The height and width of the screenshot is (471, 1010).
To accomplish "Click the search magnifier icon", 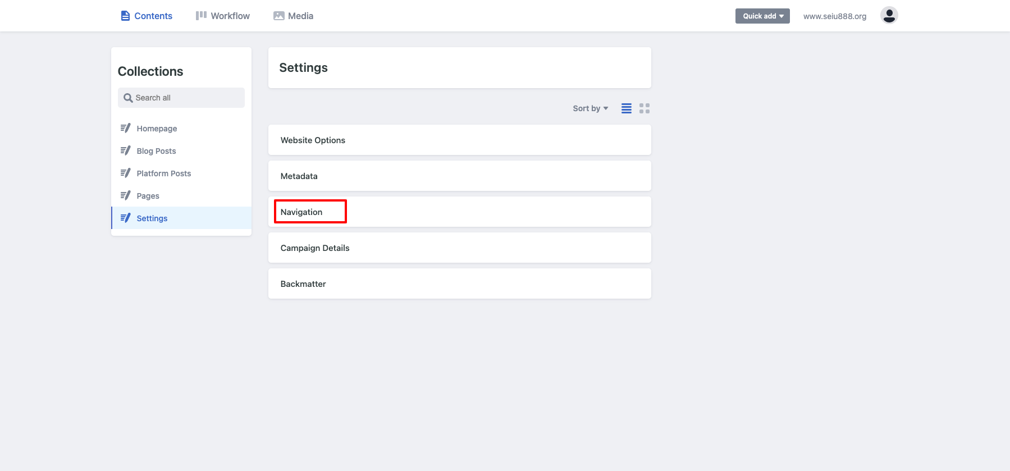I will pyautogui.click(x=128, y=98).
